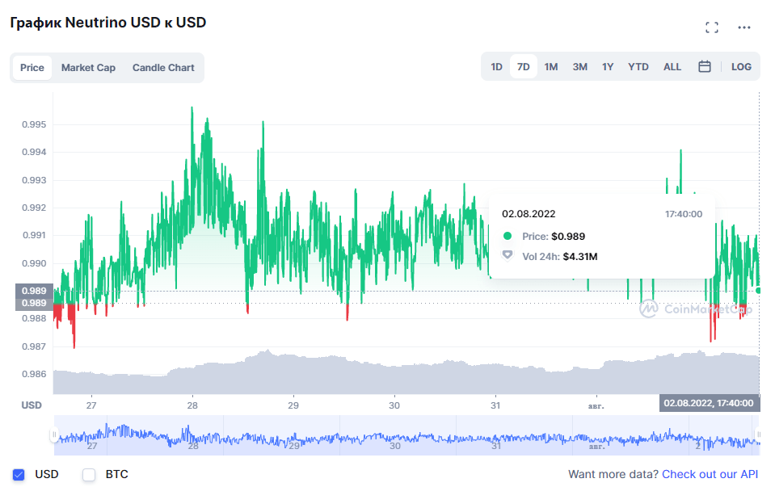Viewport: 775px width, 487px height.
Task: Enable the BTC currency checkbox
Action: (x=89, y=475)
